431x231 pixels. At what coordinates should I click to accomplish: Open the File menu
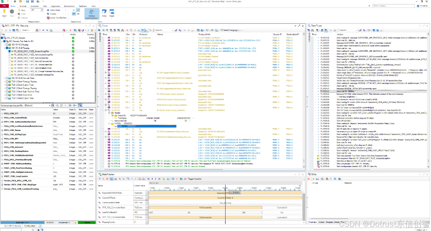tap(4, 6)
